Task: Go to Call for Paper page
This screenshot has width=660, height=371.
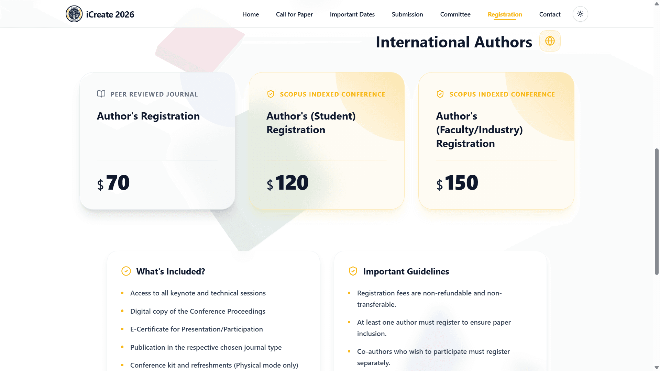Action: 294,14
